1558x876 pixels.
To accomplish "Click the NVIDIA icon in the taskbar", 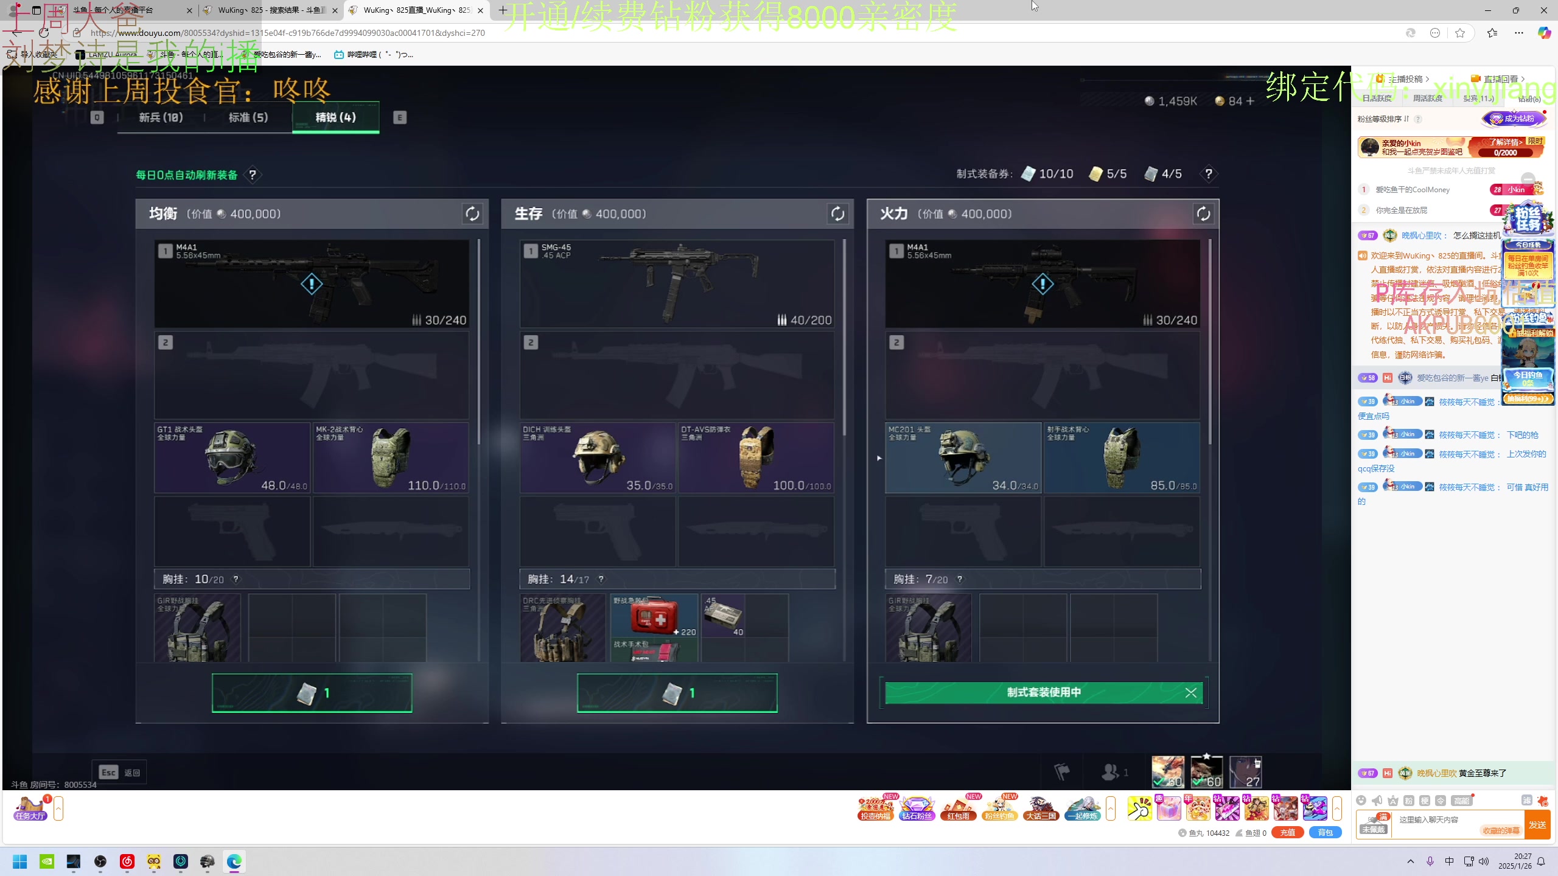I will tap(47, 861).
